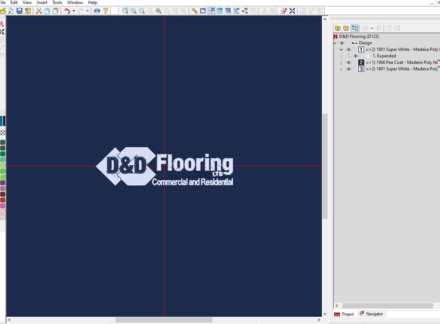Viewport: 440px width, 324px height.
Task: Switch to the Project tab
Action: (344, 314)
